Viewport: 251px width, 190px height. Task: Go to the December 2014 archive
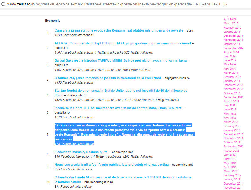(x=233, y=36)
